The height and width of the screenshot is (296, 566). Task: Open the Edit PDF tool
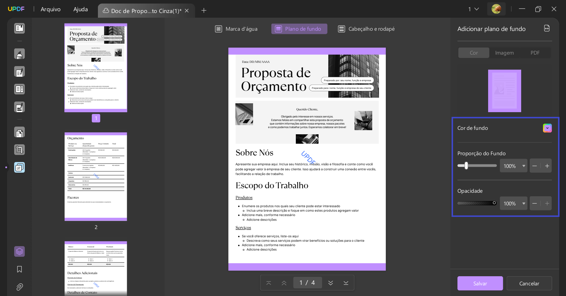click(x=19, y=71)
